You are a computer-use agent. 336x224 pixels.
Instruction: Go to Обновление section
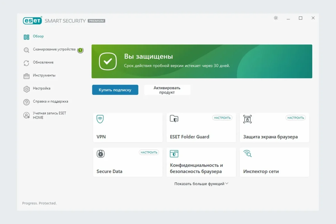point(43,62)
